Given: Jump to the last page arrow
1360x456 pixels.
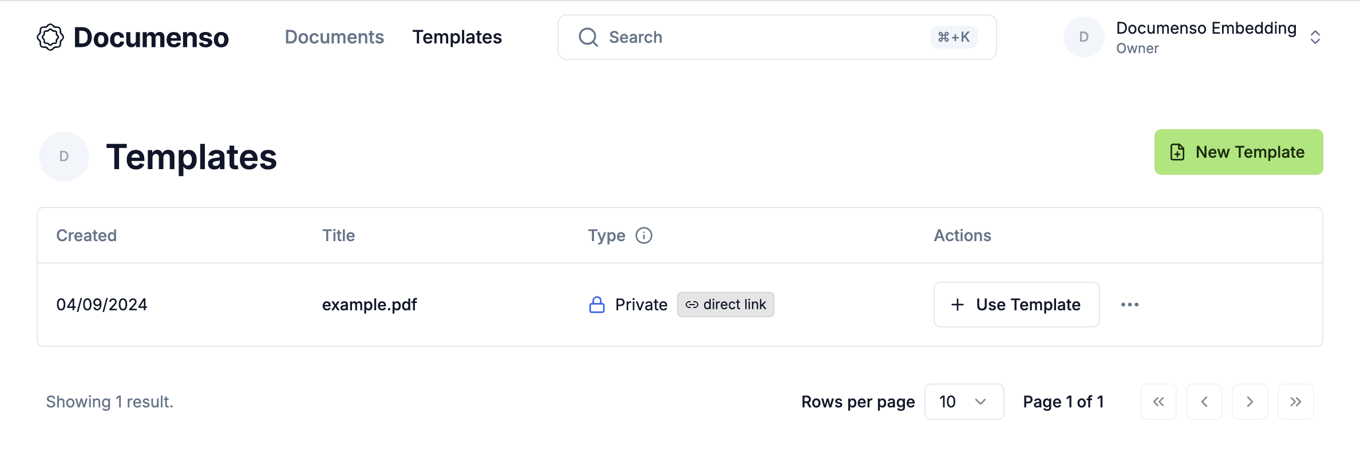Looking at the screenshot, I should 1296,402.
